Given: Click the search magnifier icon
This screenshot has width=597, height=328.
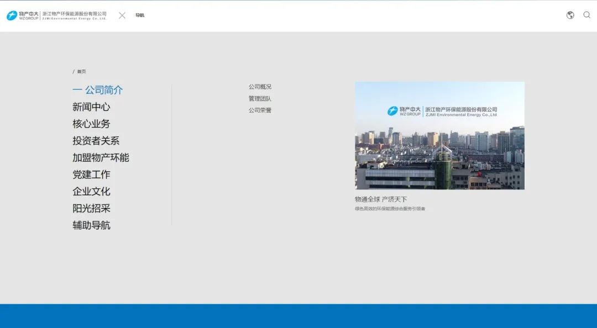Looking at the screenshot, I should click(x=586, y=15).
